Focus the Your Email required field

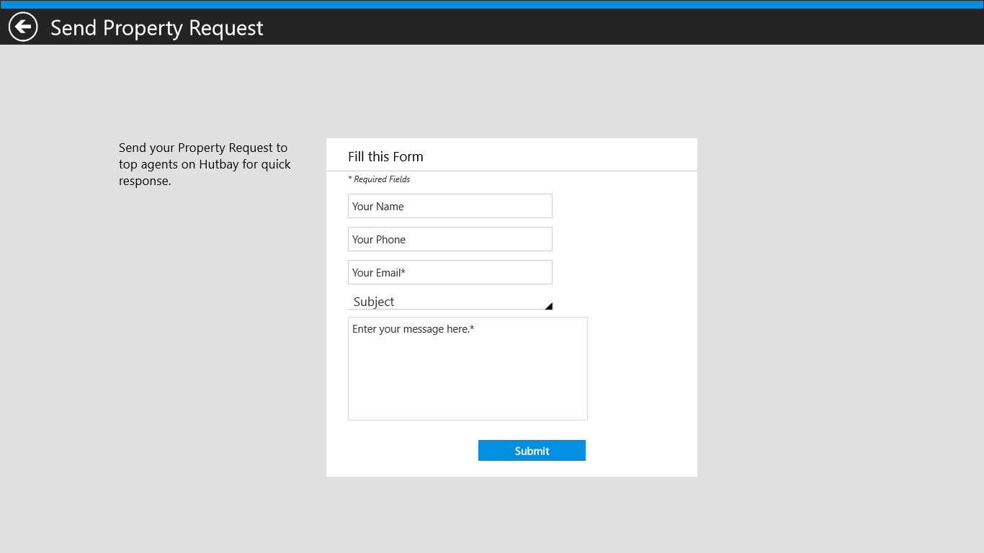(x=449, y=272)
